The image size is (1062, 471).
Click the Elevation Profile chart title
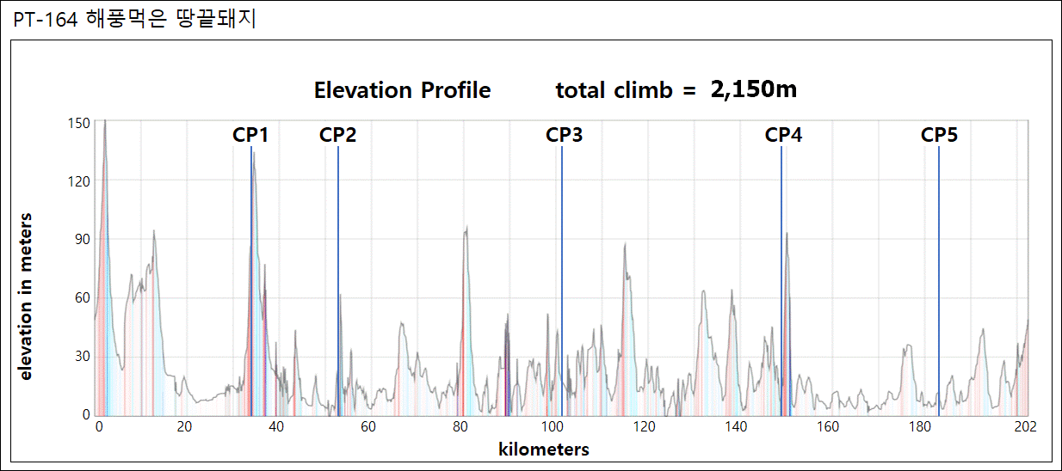[403, 90]
